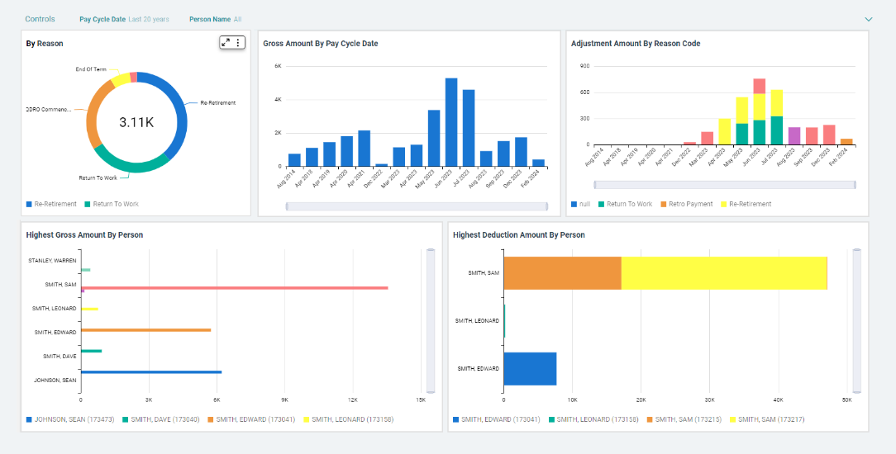
Task: Toggle Return To Work legend in By Reason chart
Action: tap(111, 204)
